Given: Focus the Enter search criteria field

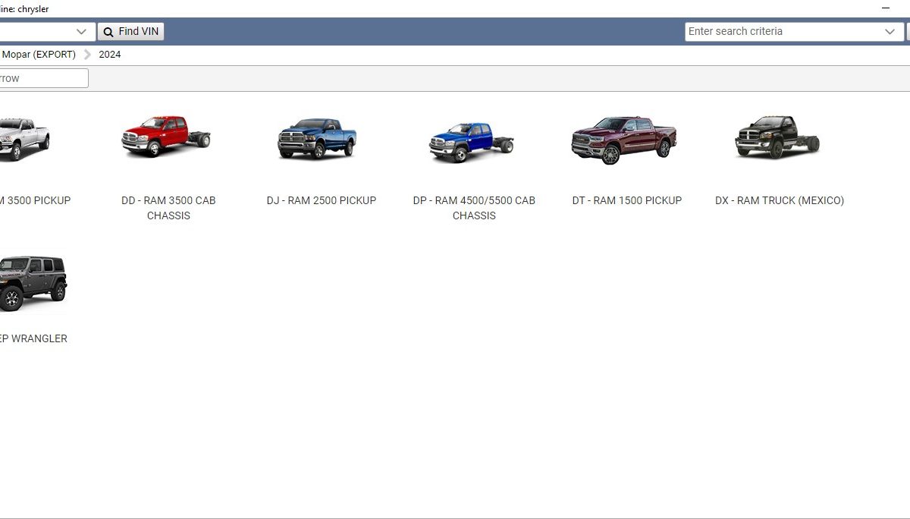Looking at the screenshot, I should [781, 31].
